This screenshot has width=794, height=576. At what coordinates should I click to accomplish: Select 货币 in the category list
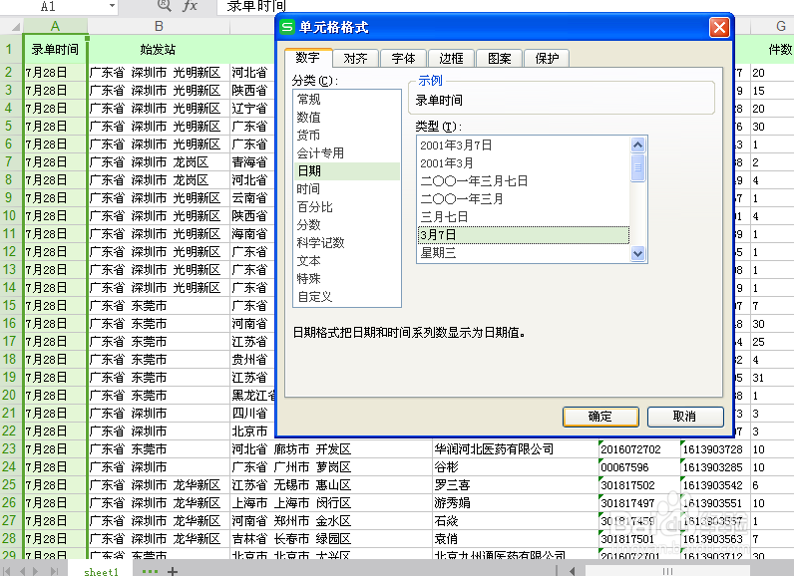tap(347, 135)
